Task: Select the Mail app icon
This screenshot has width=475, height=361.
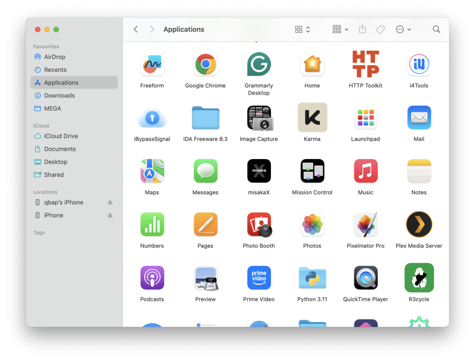Action: pos(419,117)
